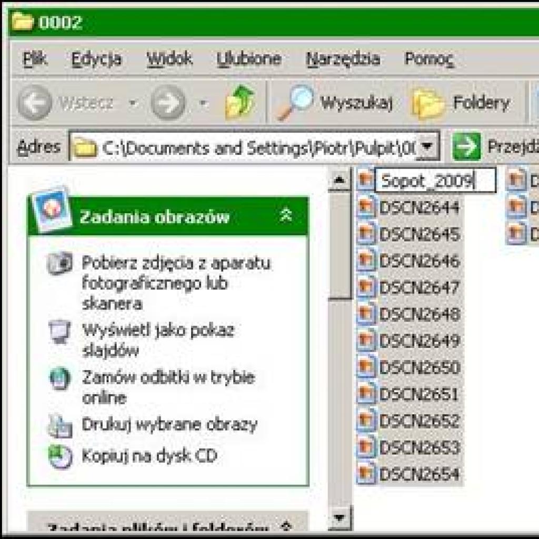Click the printer icon for Drukuj
This screenshot has height=539, width=539.
click(60, 426)
